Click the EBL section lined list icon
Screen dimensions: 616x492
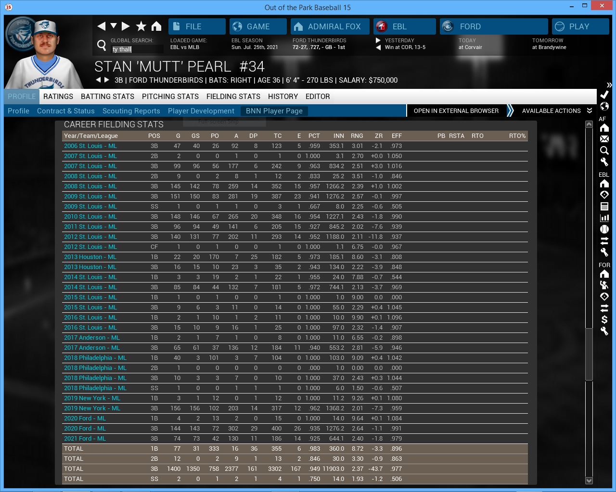tap(604, 206)
